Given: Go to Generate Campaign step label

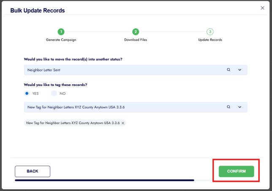Looking at the screenshot, I should (x=61, y=40).
